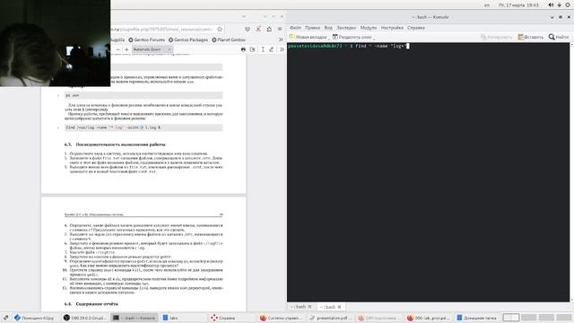Switch to the last virtual desktop pager
The width and height of the screenshot is (574, 323).
(564, 318)
